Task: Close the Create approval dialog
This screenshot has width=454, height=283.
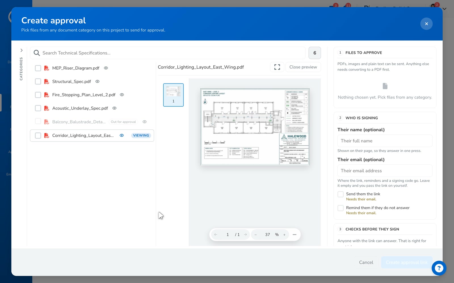Action: (426, 24)
